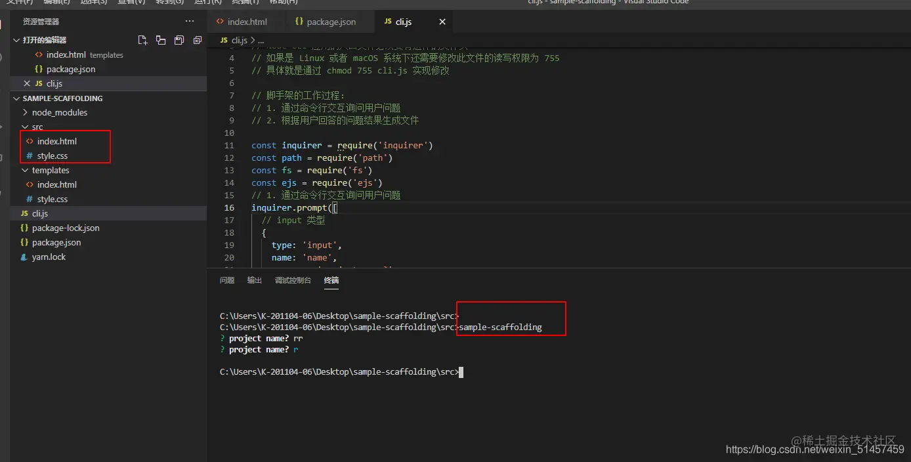Close cli.js in the open editors list
The width and height of the screenshot is (911, 462).
[x=27, y=83]
